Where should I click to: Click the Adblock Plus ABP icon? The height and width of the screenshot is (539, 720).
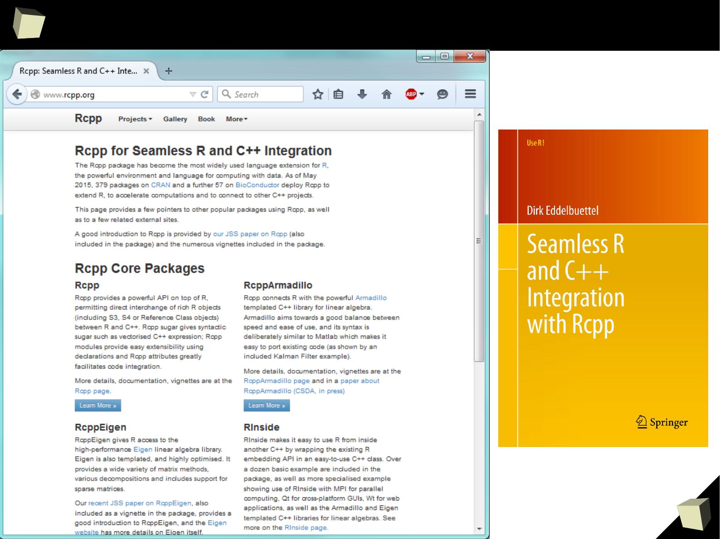411,94
